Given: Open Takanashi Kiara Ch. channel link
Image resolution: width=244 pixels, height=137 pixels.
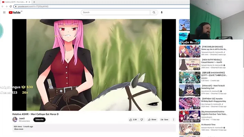Looking at the screenshot, I should pyautogui.click(x=212, y=52).
